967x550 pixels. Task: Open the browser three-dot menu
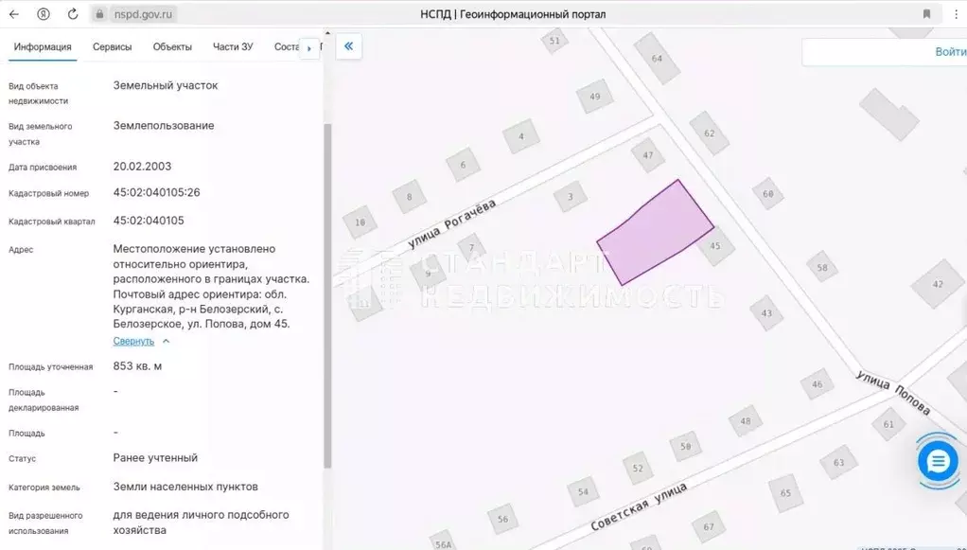956,14
